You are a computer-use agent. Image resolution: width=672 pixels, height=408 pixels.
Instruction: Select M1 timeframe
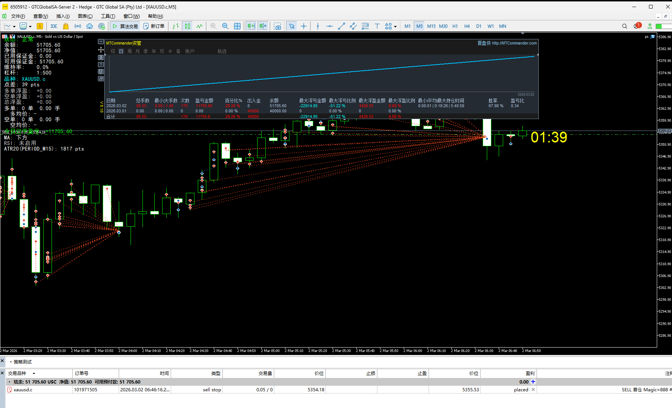pos(407,26)
